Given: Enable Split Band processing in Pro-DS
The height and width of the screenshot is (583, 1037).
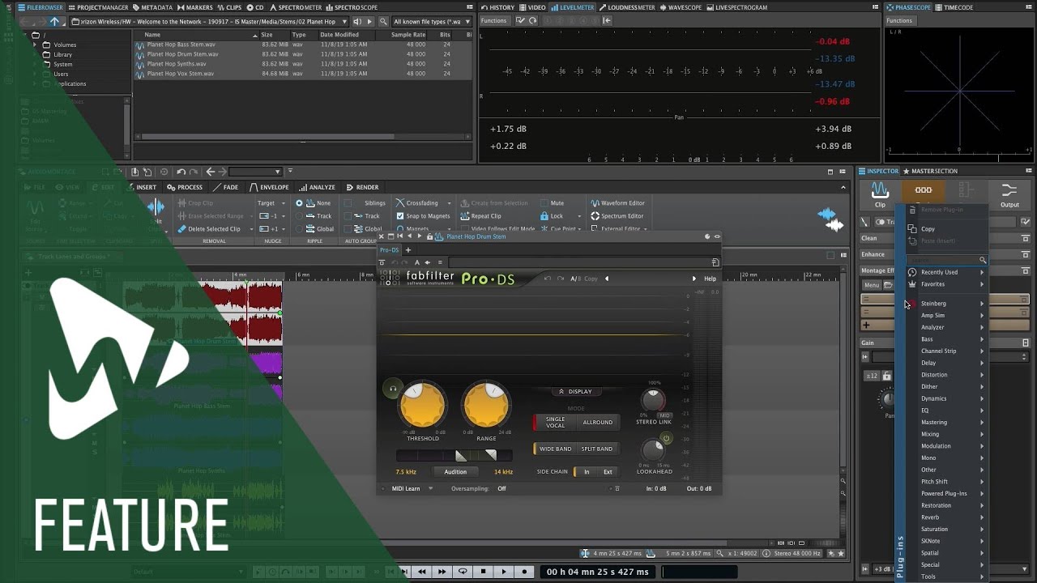Looking at the screenshot, I should tap(597, 449).
